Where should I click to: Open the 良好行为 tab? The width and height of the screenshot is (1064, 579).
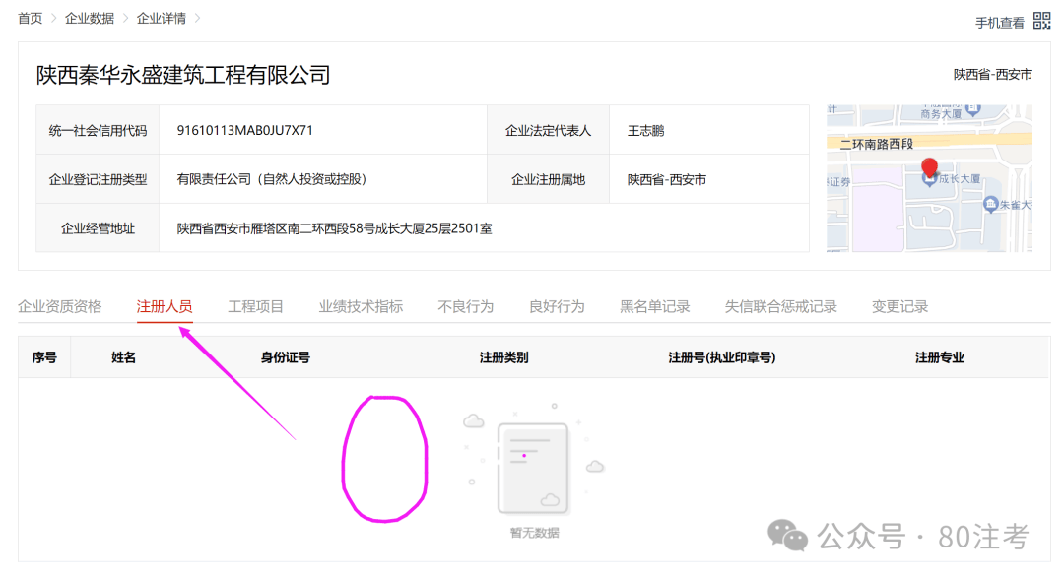pyautogui.click(x=557, y=306)
